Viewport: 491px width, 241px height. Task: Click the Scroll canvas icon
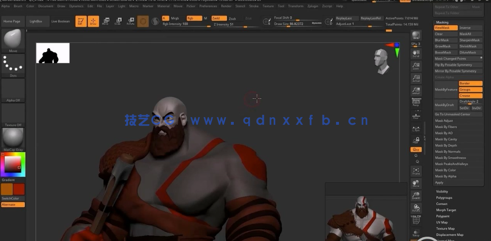(x=416, y=53)
